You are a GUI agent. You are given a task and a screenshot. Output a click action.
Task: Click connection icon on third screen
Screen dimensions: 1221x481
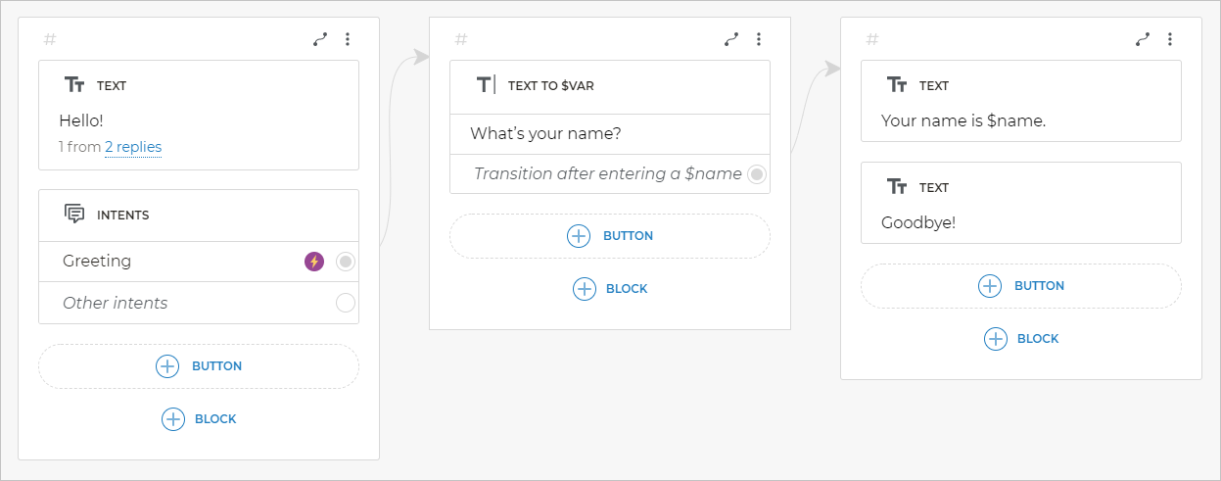[x=1143, y=39]
